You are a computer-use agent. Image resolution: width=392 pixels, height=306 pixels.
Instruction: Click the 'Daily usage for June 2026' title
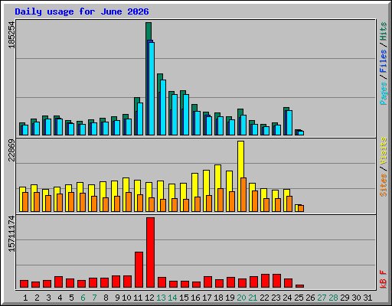point(82,11)
